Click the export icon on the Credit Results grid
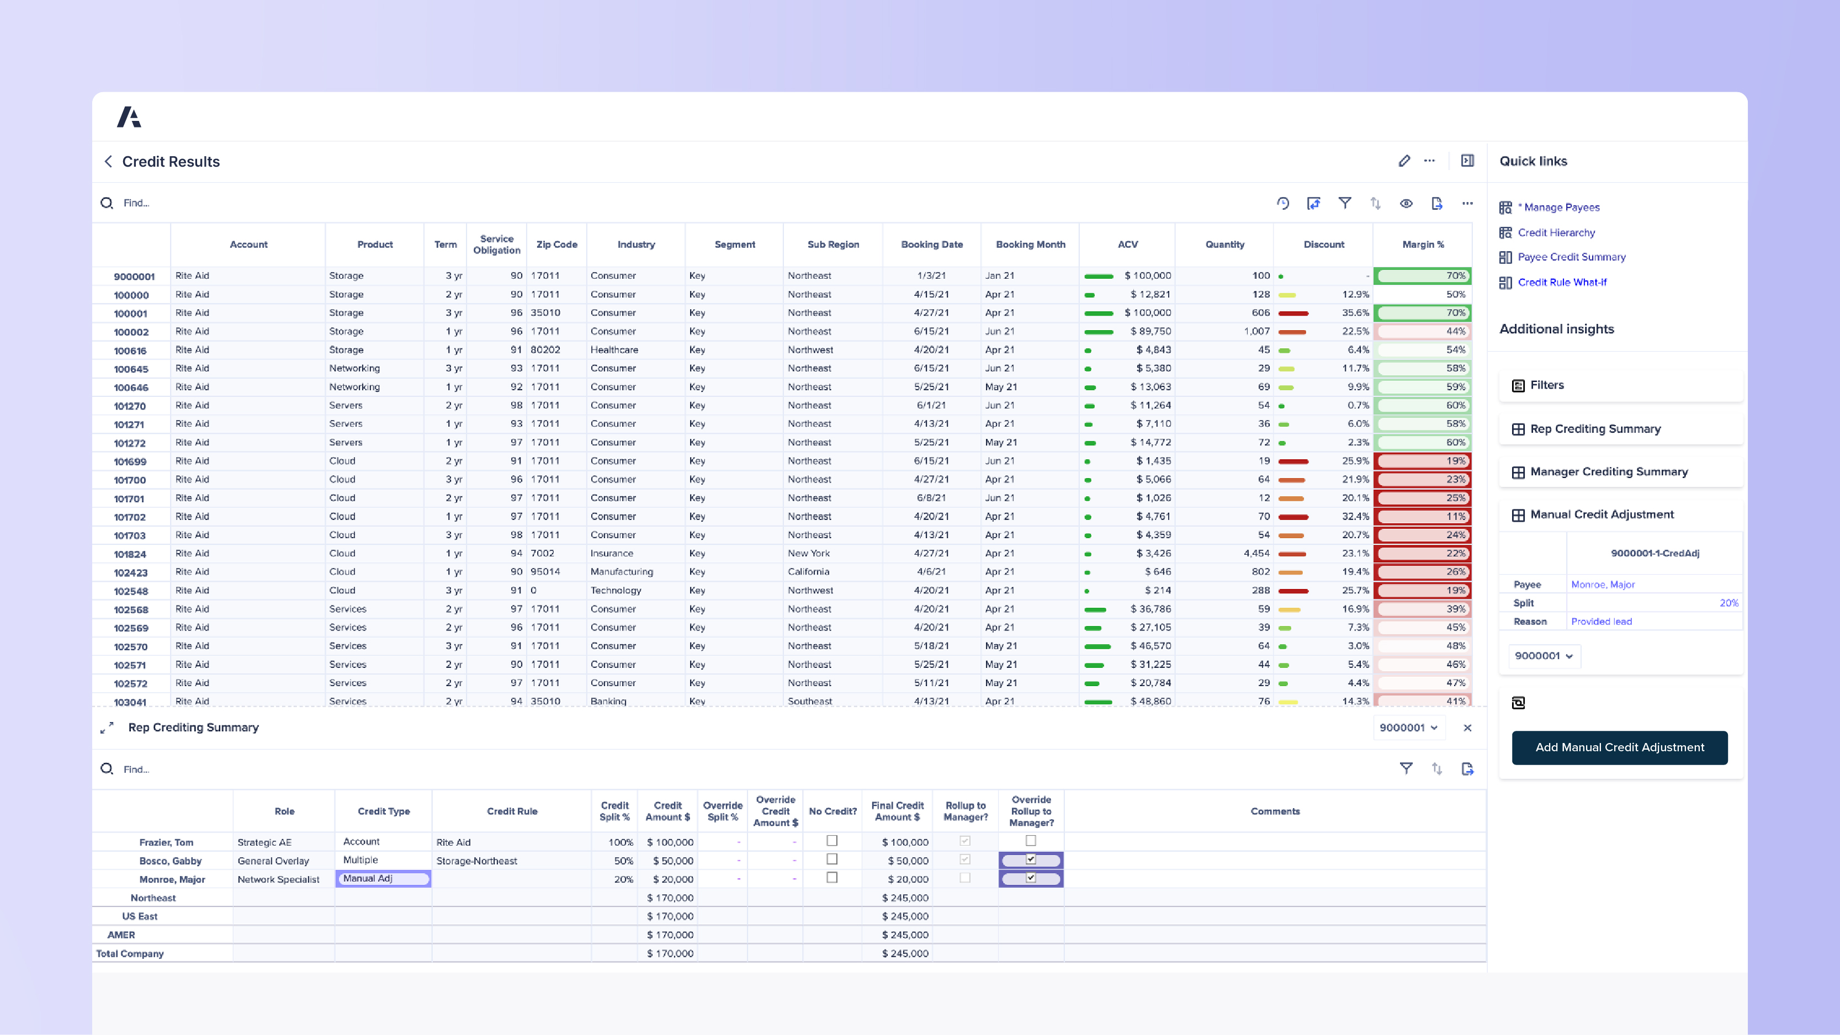 1437,204
